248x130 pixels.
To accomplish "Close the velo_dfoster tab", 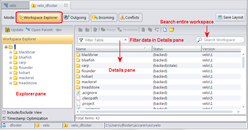I will coord(66,5).
